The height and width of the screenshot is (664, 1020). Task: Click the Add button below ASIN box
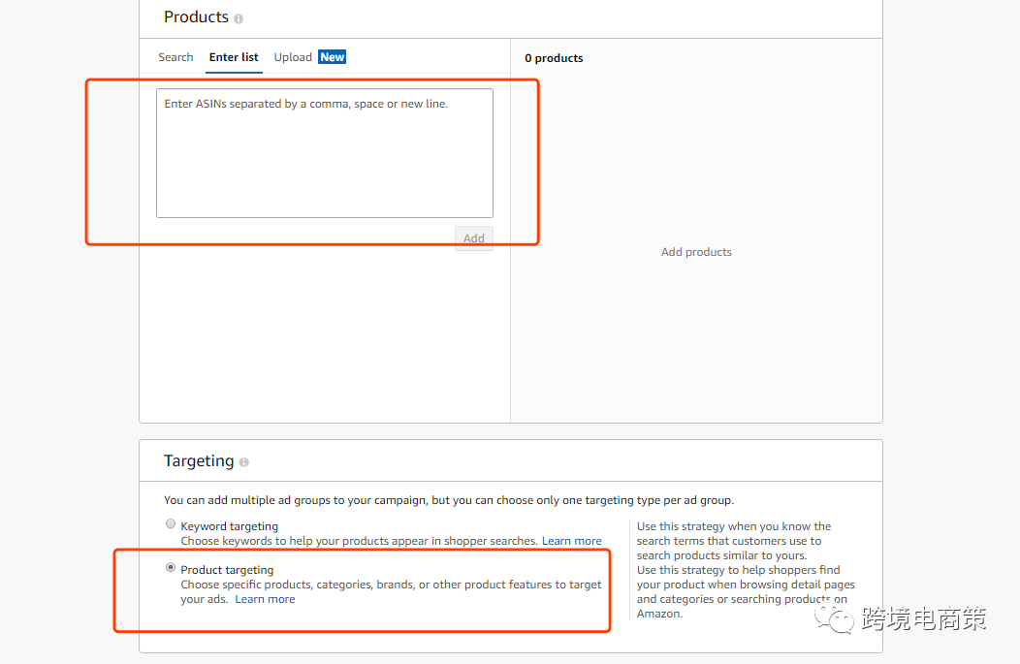pos(473,238)
